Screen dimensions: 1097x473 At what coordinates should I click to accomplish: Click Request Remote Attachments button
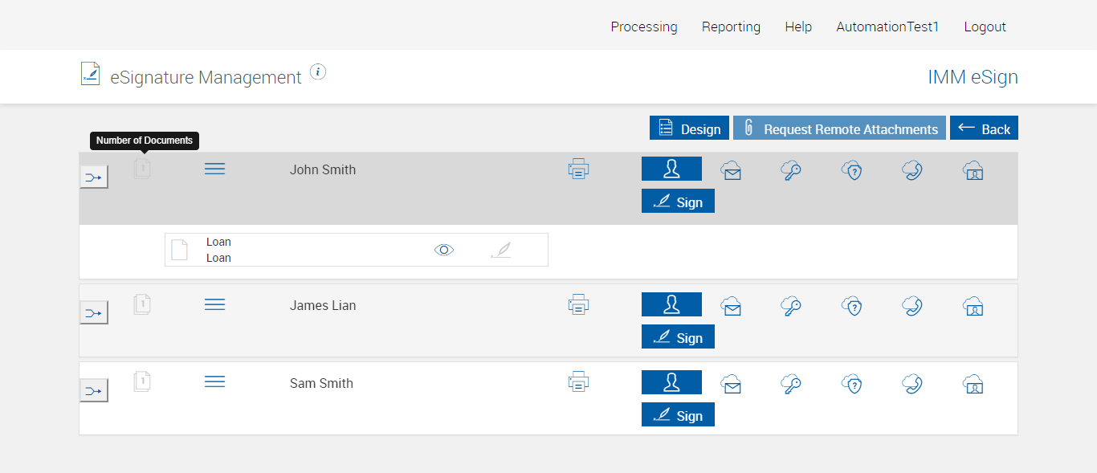[x=839, y=128]
